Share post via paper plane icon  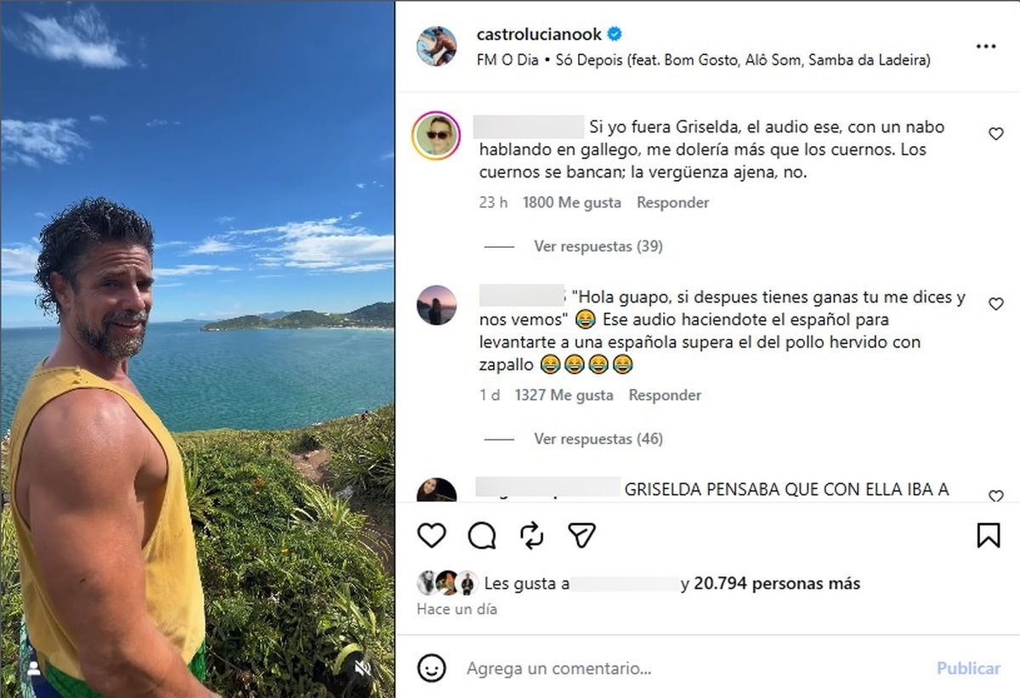(x=581, y=535)
